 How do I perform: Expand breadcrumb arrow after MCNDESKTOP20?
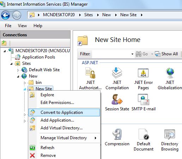coord(80,15)
